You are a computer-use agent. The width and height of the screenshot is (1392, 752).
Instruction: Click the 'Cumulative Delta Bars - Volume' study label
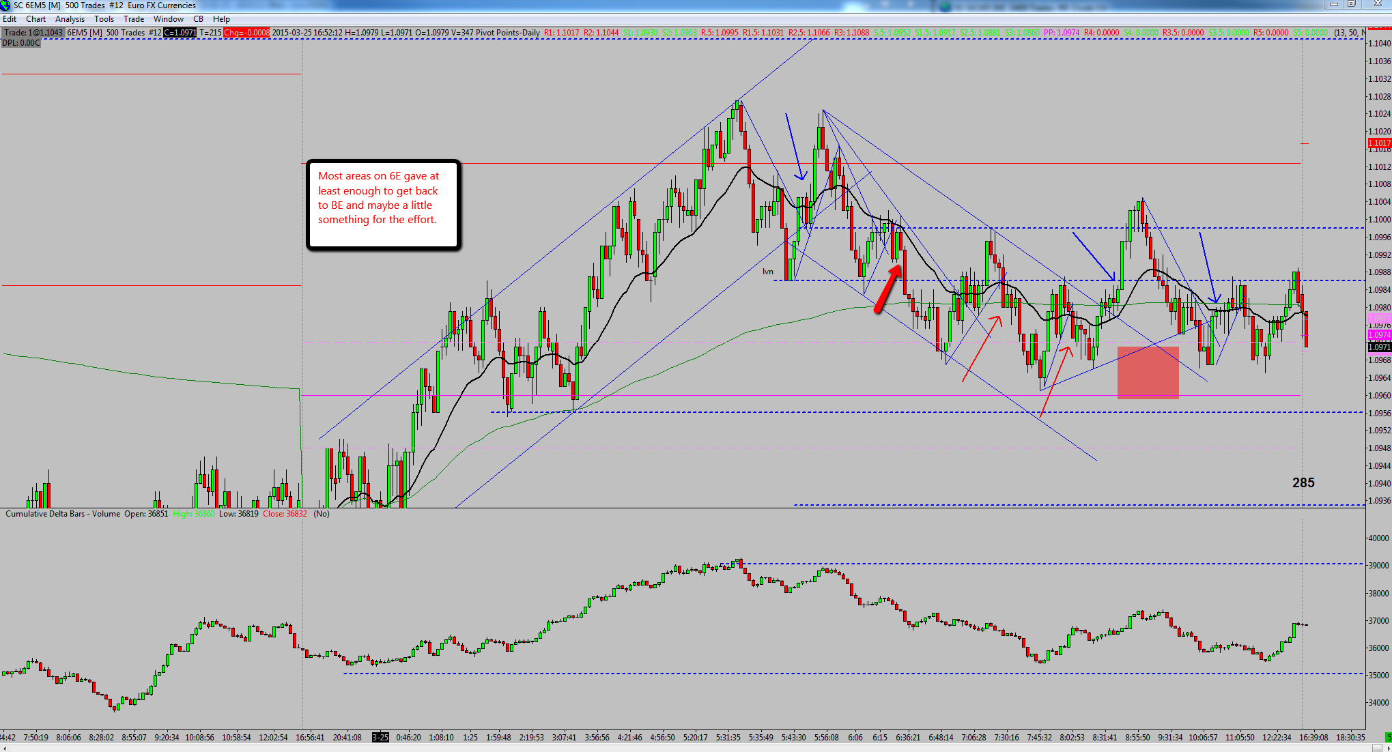pos(63,514)
